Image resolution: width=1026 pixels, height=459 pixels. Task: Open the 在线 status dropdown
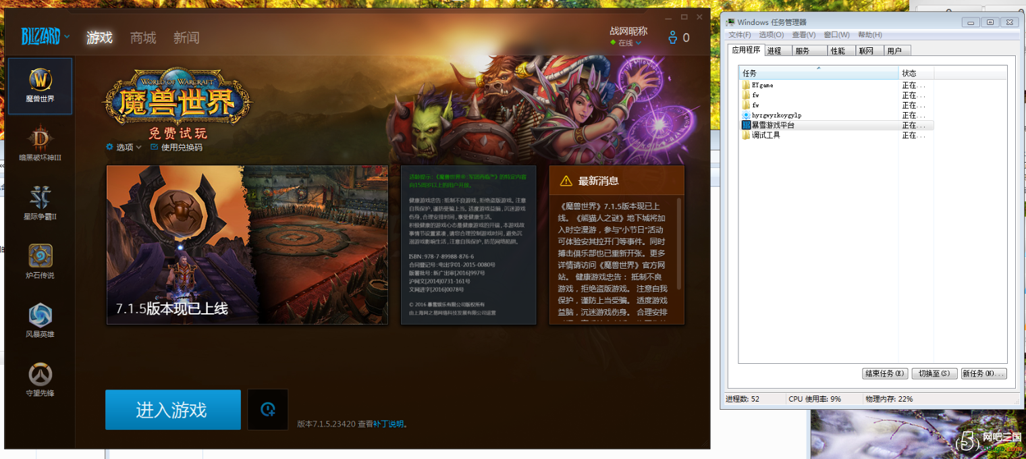626,43
